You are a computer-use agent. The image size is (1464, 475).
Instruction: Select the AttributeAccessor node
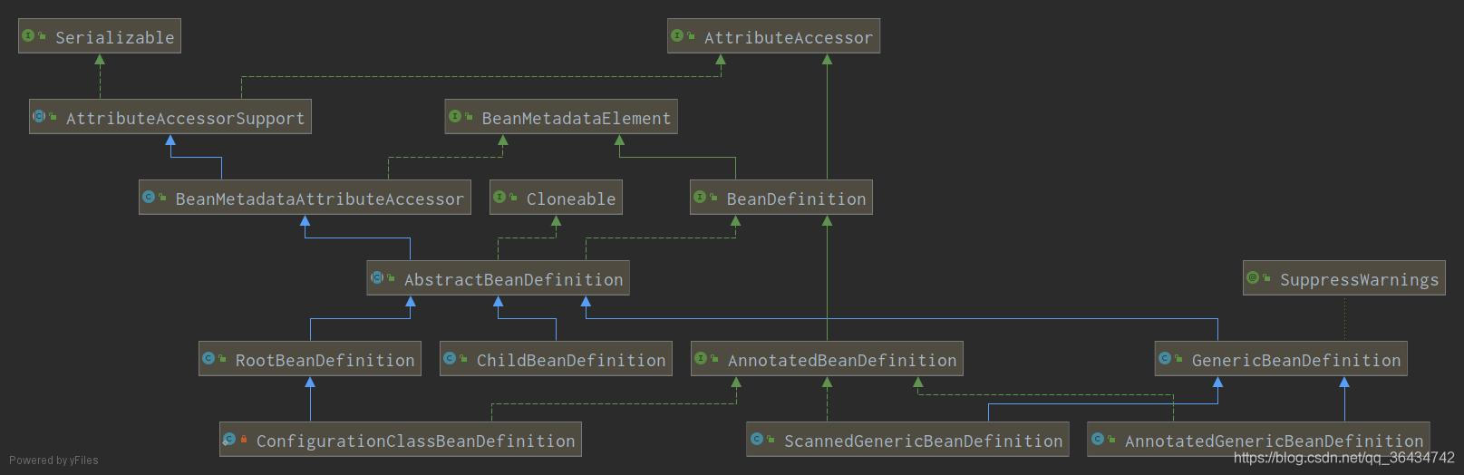pos(773,37)
